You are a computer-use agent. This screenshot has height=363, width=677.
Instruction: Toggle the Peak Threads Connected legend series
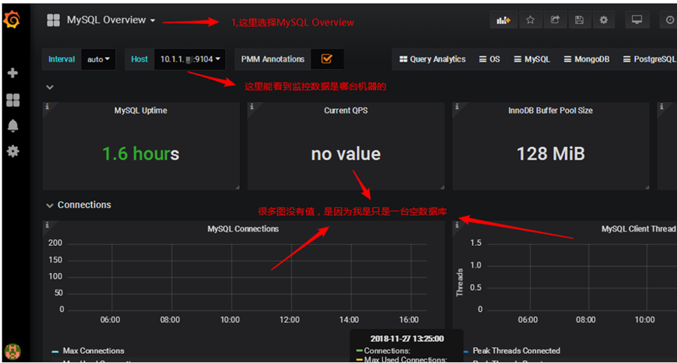516,350
